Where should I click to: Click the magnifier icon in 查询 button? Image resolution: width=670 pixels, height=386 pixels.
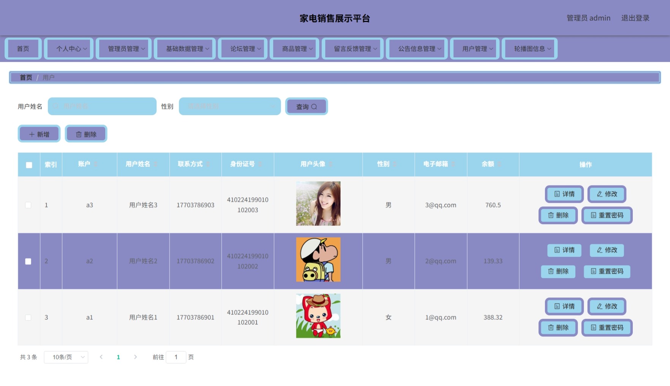point(314,107)
